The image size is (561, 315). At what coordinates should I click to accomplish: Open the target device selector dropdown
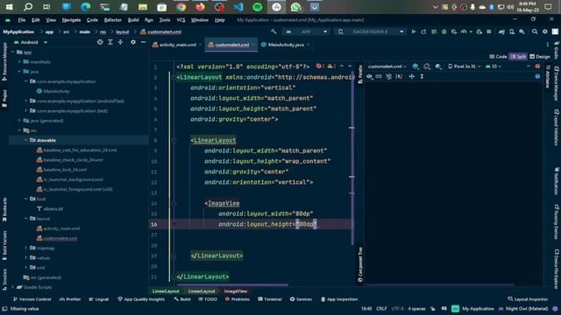click(x=371, y=31)
